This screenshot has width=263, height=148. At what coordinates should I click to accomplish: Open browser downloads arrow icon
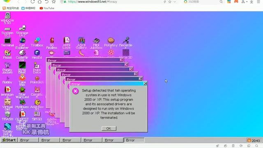[x=251, y=2]
